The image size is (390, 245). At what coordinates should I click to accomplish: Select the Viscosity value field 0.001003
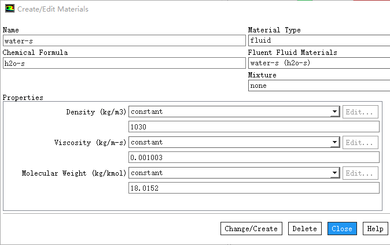click(x=253, y=157)
